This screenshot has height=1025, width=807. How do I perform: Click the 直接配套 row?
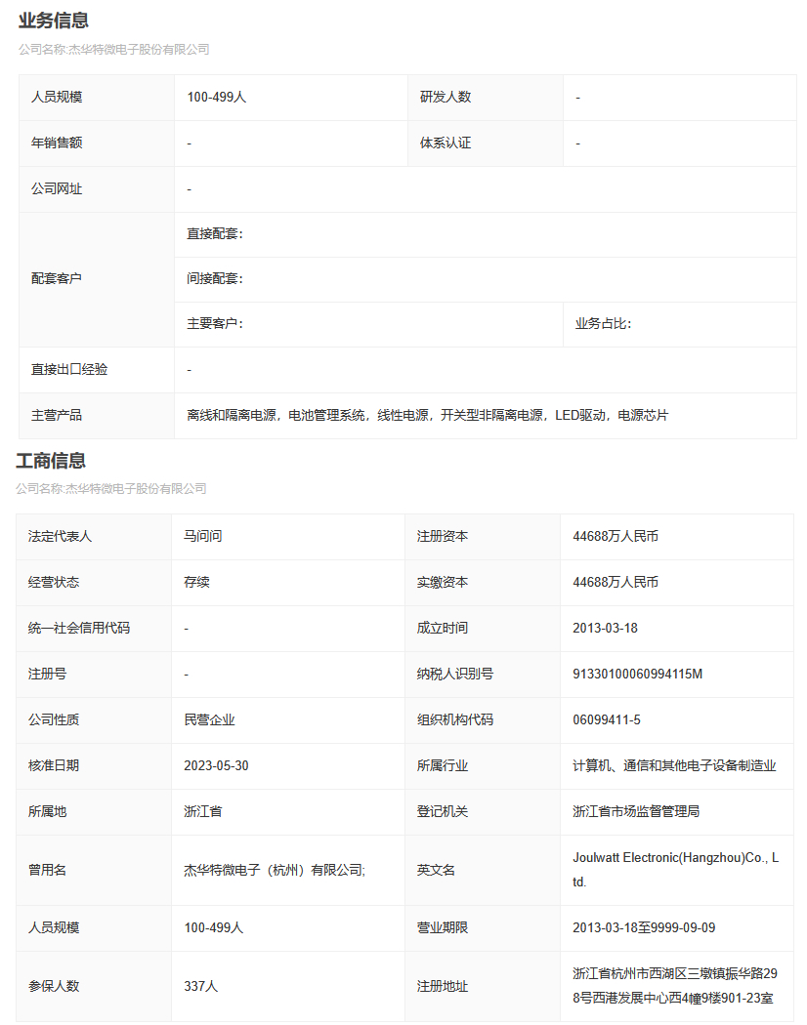(x=485, y=234)
